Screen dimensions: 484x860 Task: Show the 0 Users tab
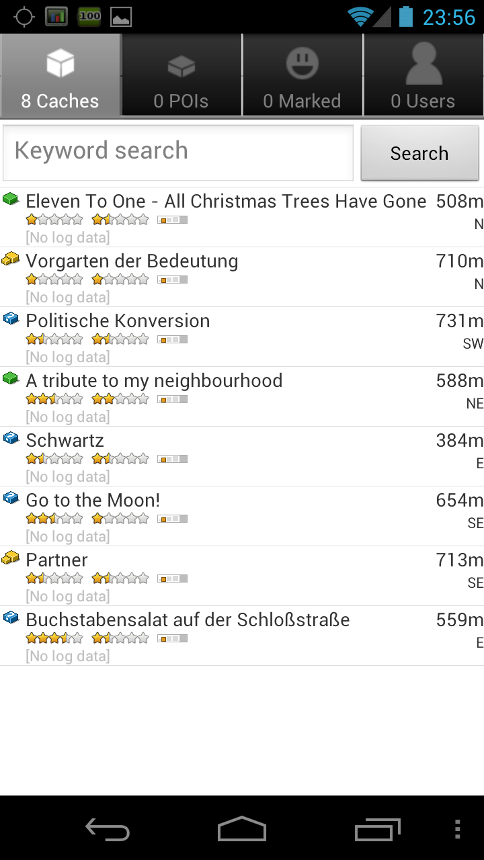pyautogui.click(x=424, y=75)
